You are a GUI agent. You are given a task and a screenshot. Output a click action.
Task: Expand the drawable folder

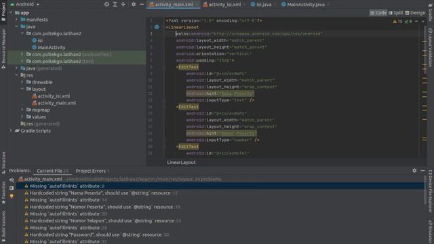[x=22, y=82]
